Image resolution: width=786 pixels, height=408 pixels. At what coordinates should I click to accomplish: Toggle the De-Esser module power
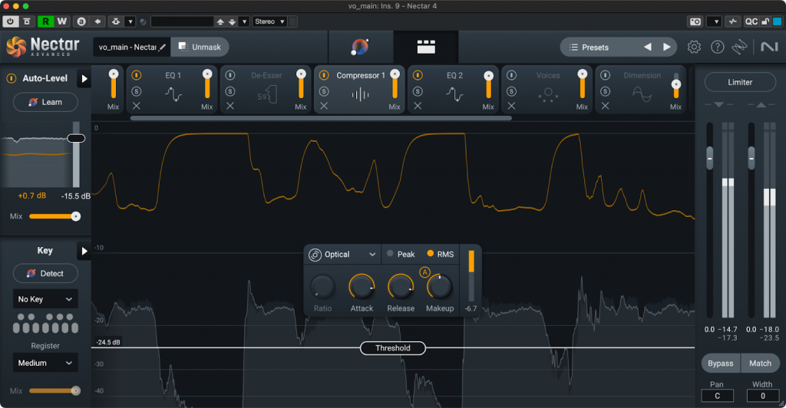point(230,75)
